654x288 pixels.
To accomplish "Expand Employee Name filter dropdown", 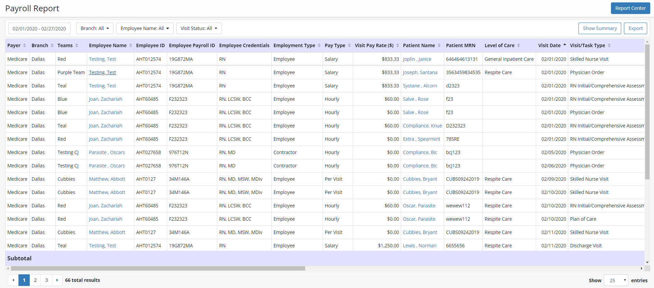I will (145, 28).
